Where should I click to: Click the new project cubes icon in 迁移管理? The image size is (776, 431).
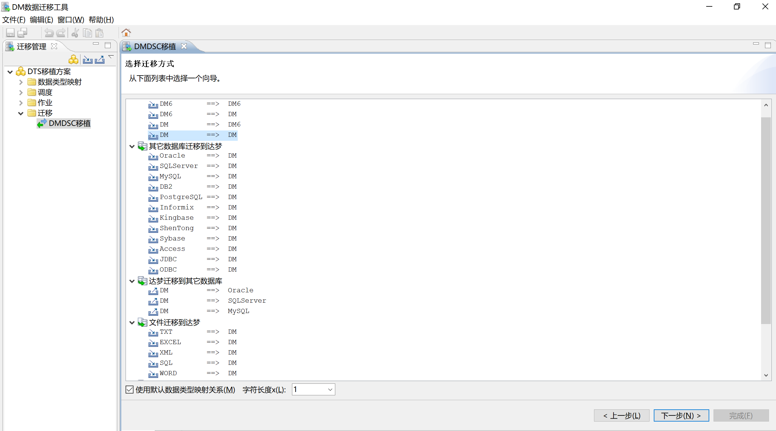pos(73,59)
